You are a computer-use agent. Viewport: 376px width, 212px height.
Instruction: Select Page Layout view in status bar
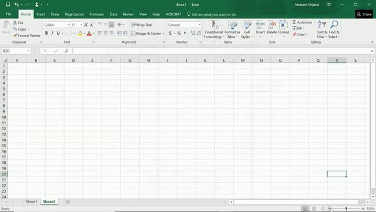[314, 208]
